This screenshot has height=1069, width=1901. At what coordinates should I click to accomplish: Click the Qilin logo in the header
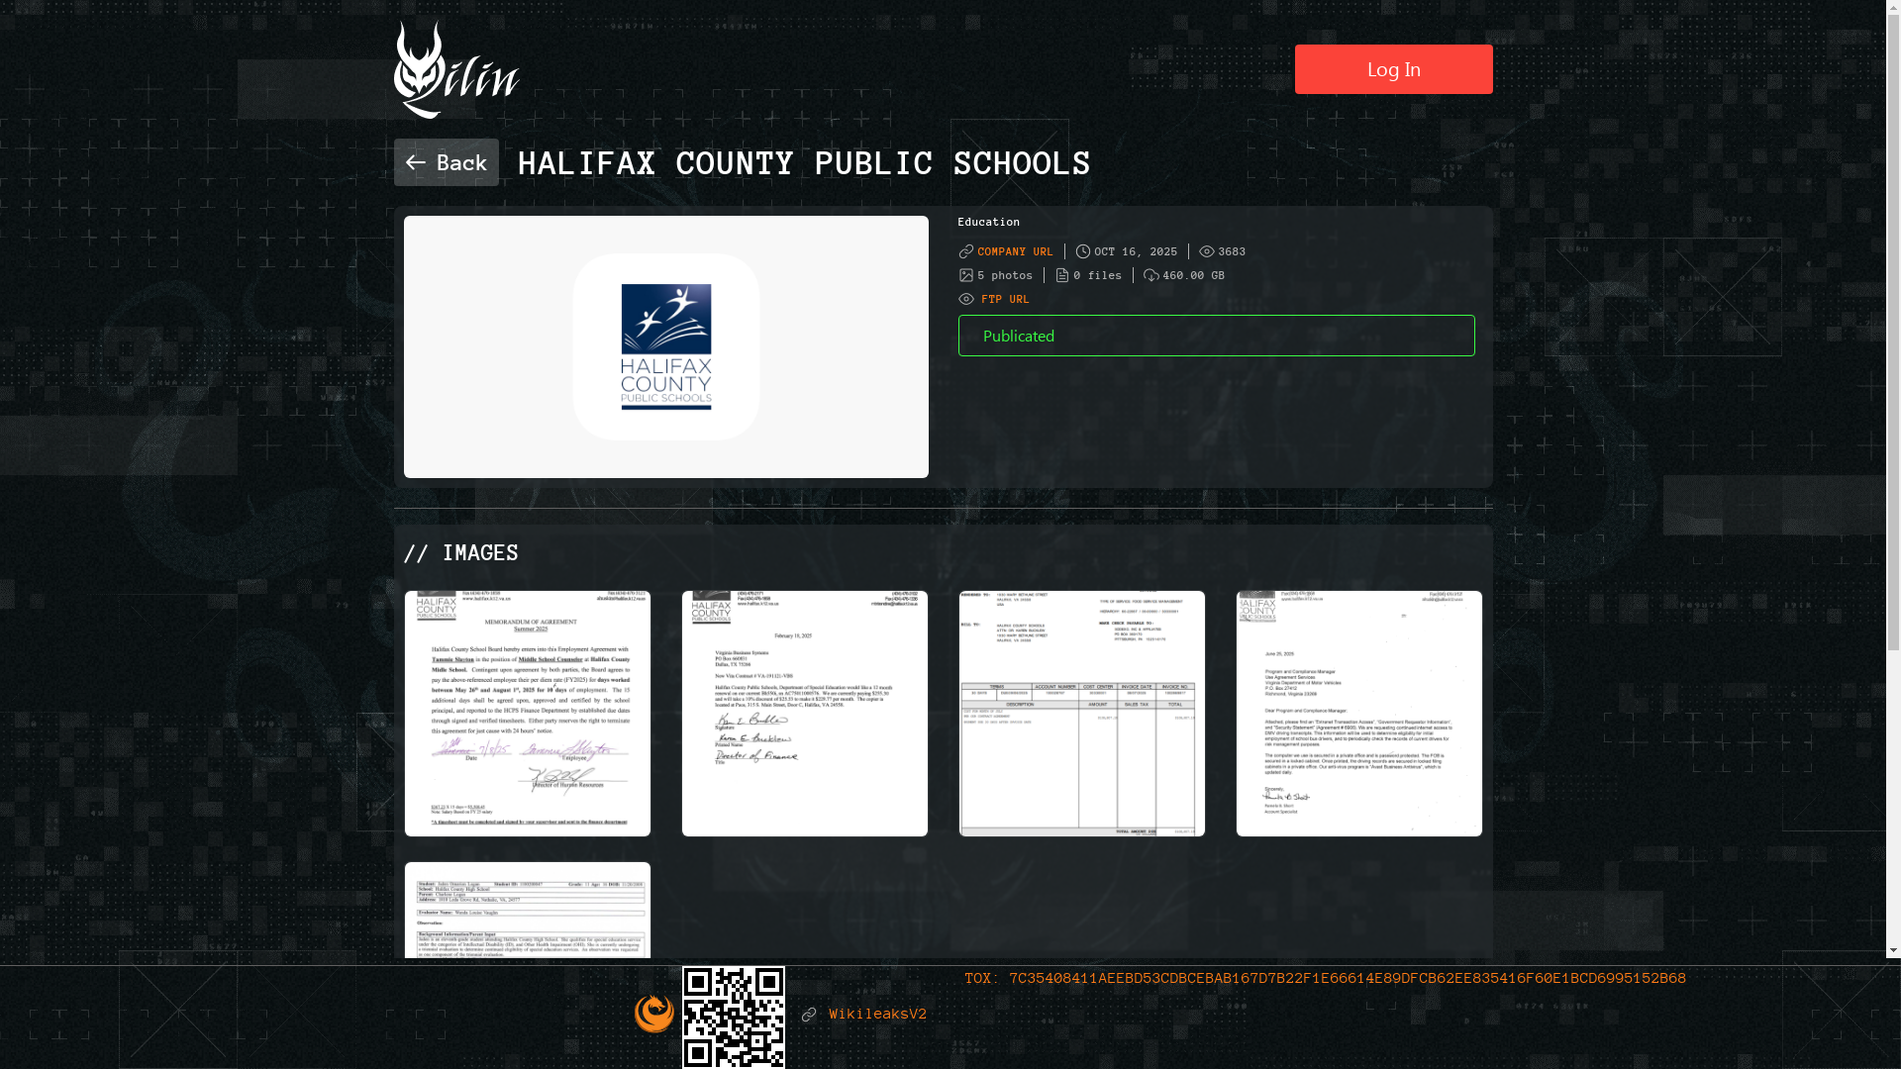point(456,70)
